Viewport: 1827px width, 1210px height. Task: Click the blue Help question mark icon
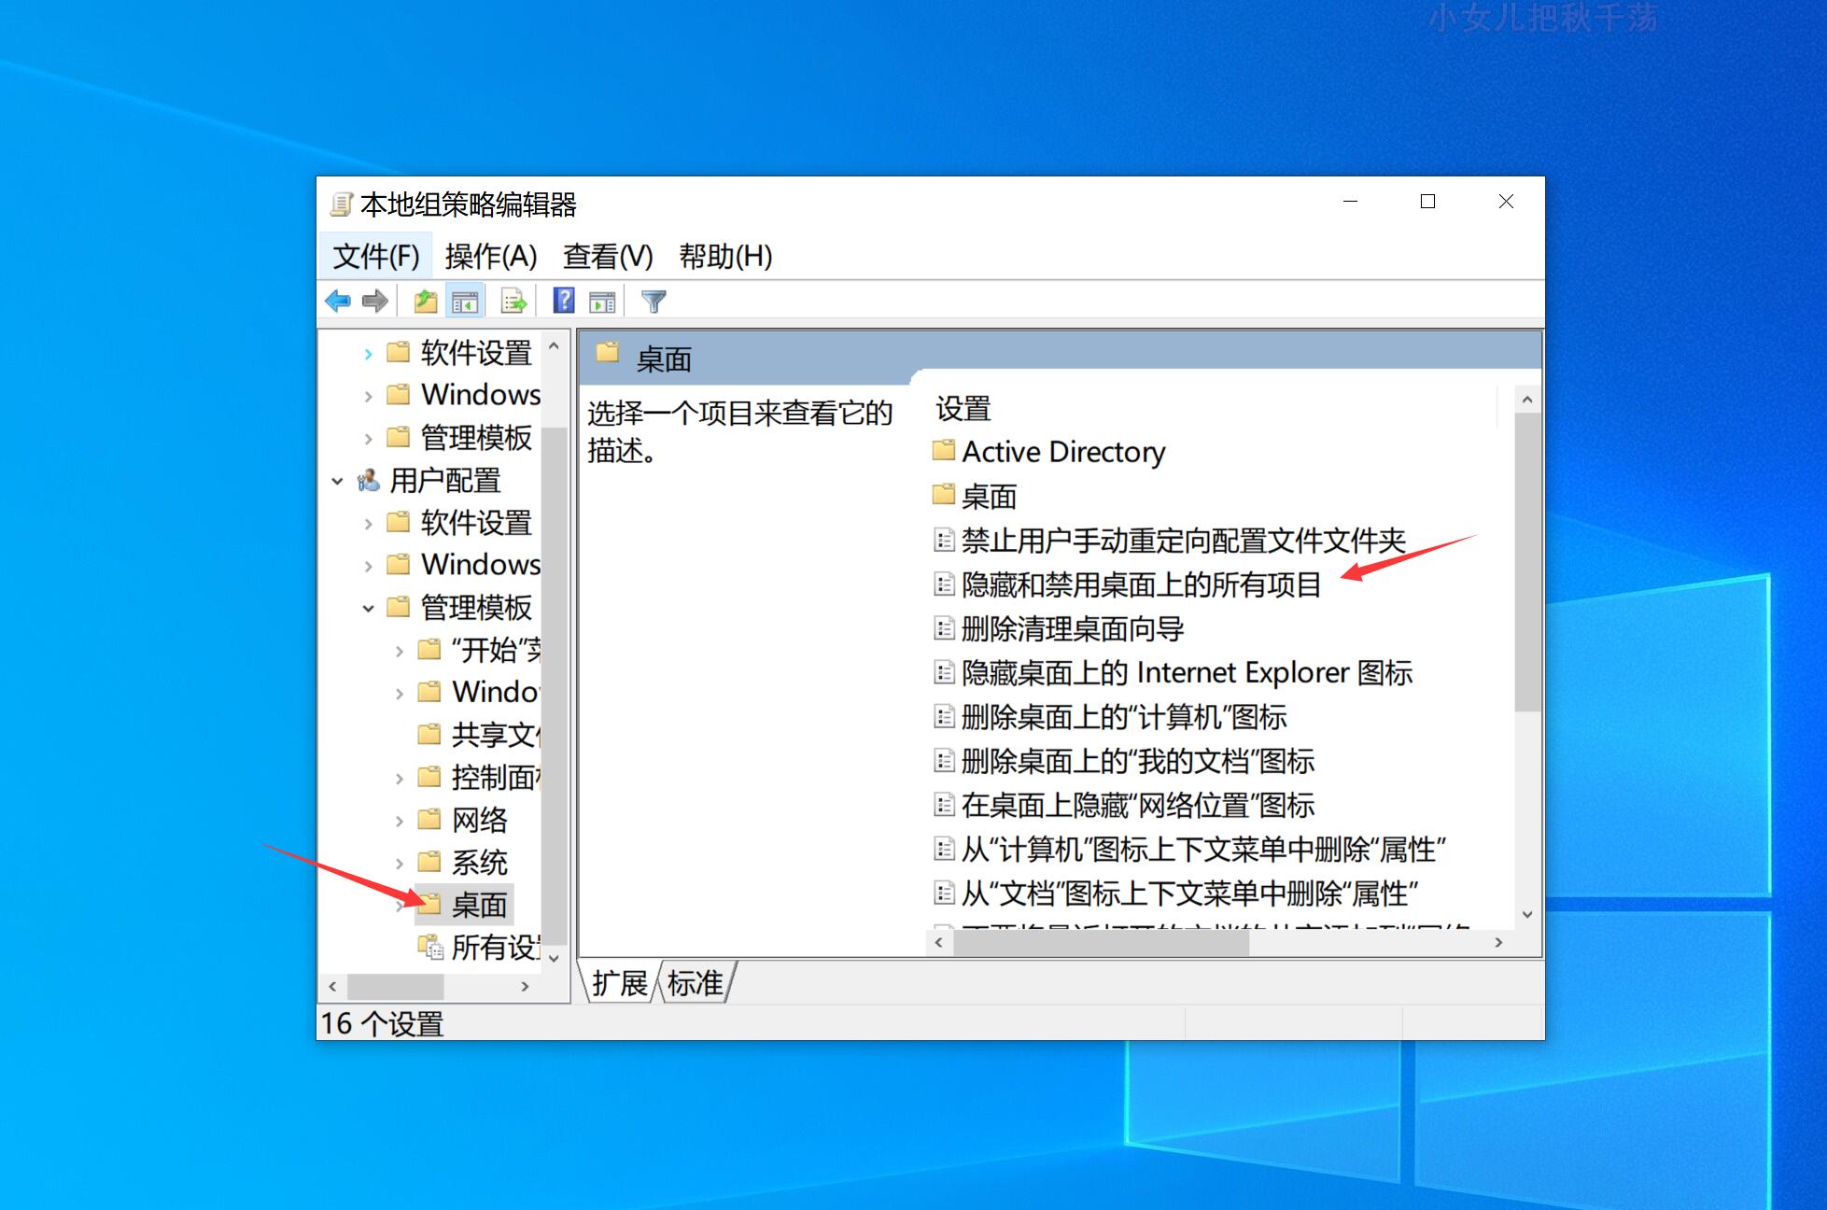pyautogui.click(x=564, y=300)
